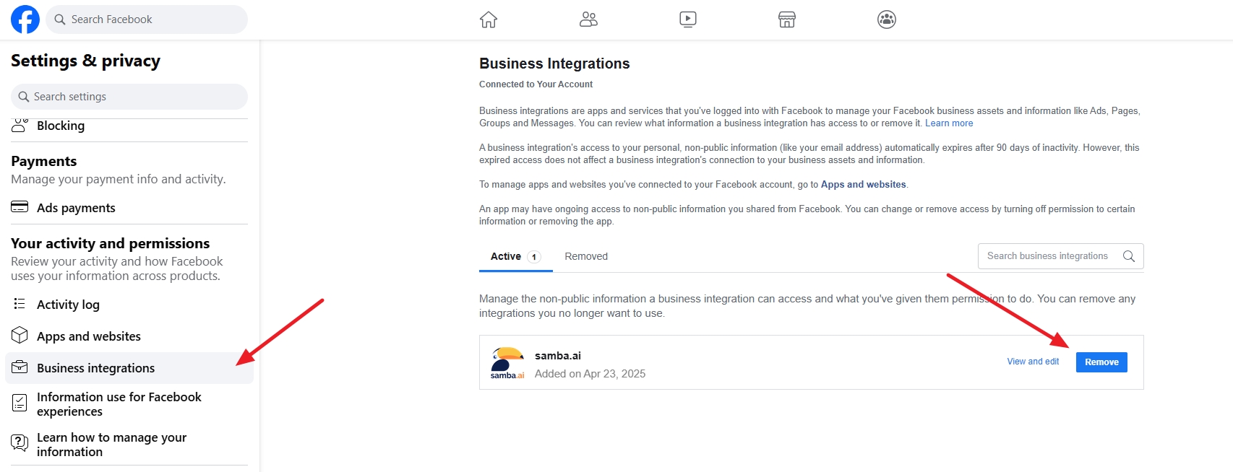The width and height of the screenshot is (1233, 472).
Task: Open the Marketplace icon
Action: [x=787, y=19]
